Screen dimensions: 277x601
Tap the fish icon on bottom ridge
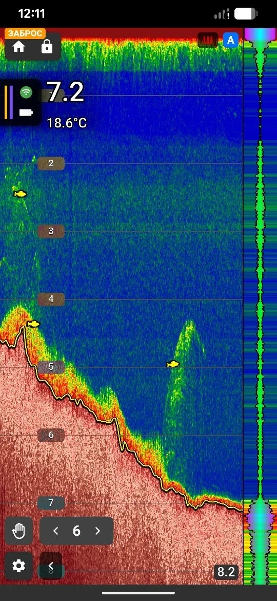point(33,324)
